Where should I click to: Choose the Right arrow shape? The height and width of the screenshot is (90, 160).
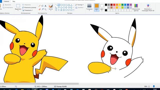point(66,7)
